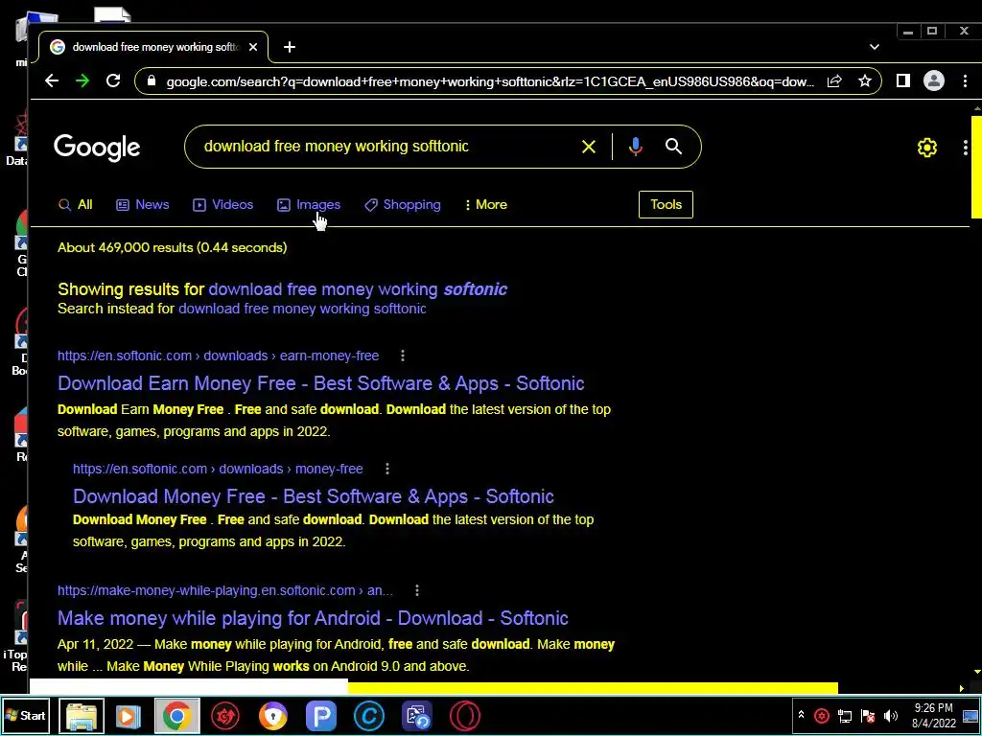Bookmark this page with the star icon
This screenshot has width=982, height=736.
865,80
